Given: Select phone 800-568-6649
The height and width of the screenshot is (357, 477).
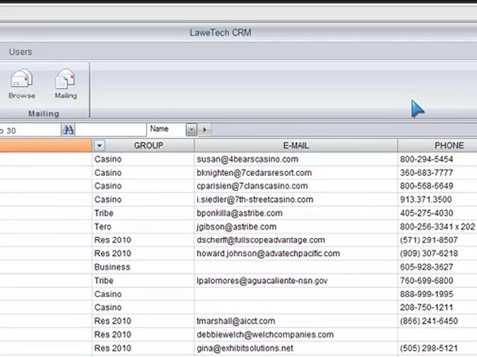Looking at the screenshot, I should point(426,186).
